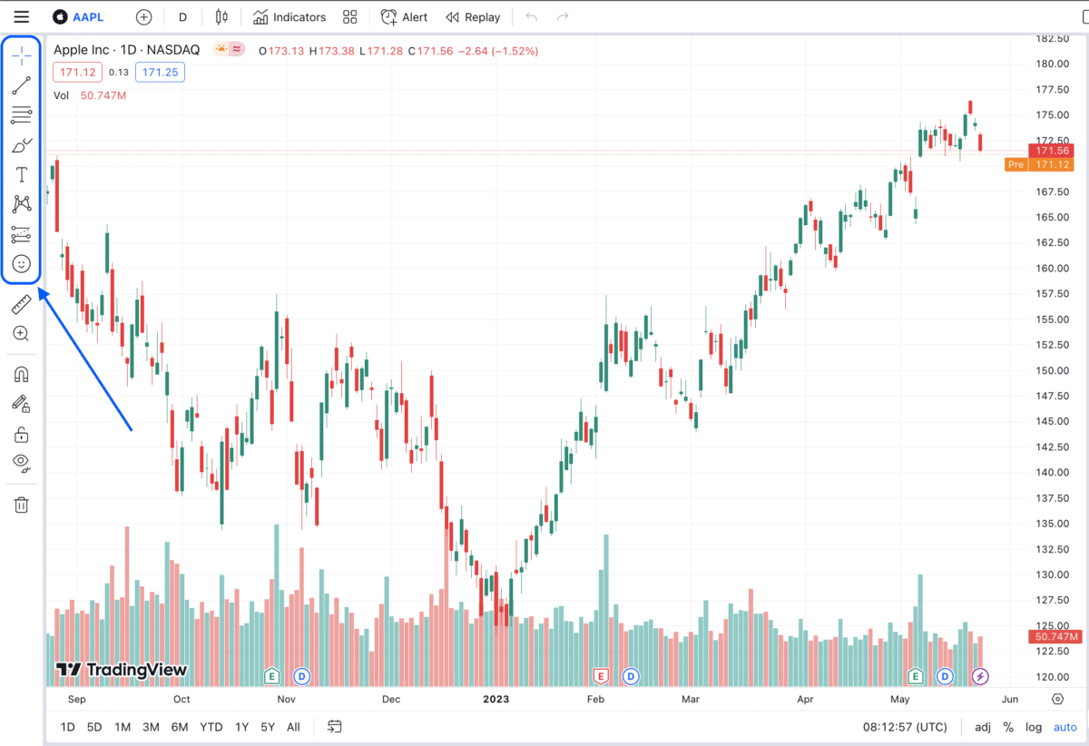The image size is (1089, 746).
Task: Lock all drawing tools
Action: coord(22,434)
